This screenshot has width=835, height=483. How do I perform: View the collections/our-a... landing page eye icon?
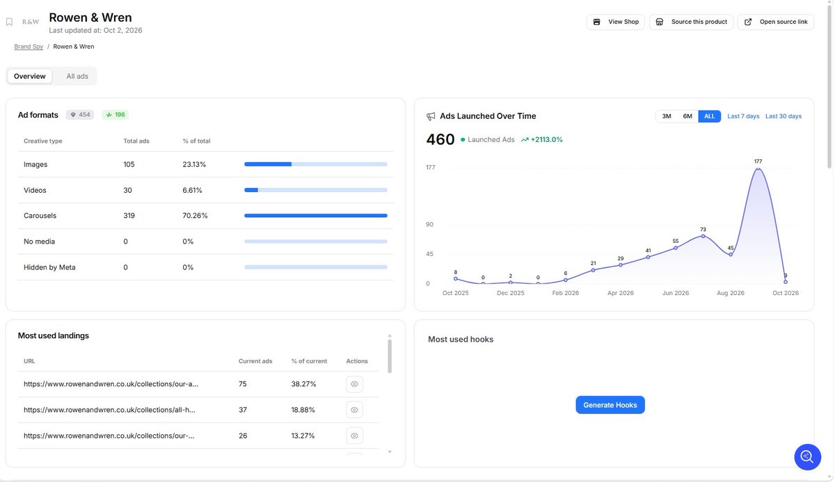tap(354, 384)
